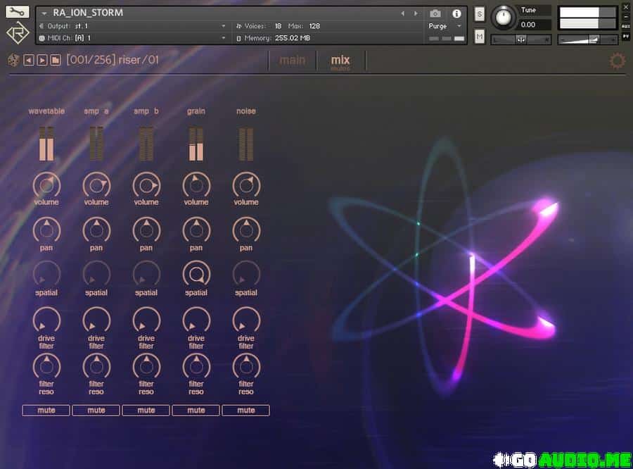Click the grain filter reso knob

pyautogui.click(x=196, y=367)
